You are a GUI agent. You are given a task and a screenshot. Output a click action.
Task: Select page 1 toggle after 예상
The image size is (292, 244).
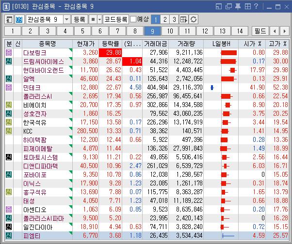pos(156,19)
